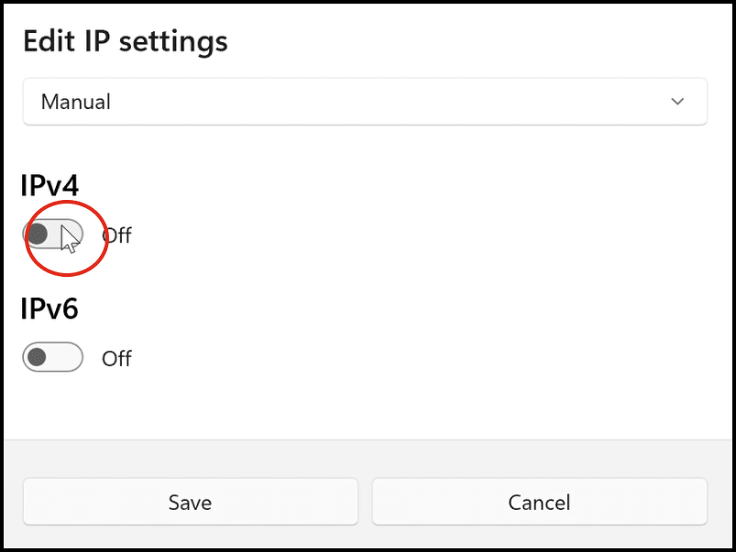Viewport: 736px width, 552px height.
Task: Turn on the IPv6 toggle switch
Action: pyautogui.click(x=52, y=358)
